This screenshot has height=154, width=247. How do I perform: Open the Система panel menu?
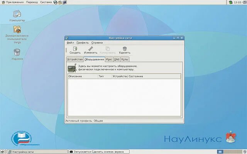coord(46,2)
